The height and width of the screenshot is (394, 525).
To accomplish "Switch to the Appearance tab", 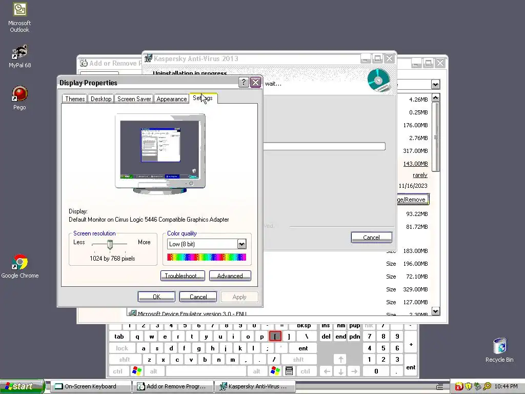I will [171, 99].
